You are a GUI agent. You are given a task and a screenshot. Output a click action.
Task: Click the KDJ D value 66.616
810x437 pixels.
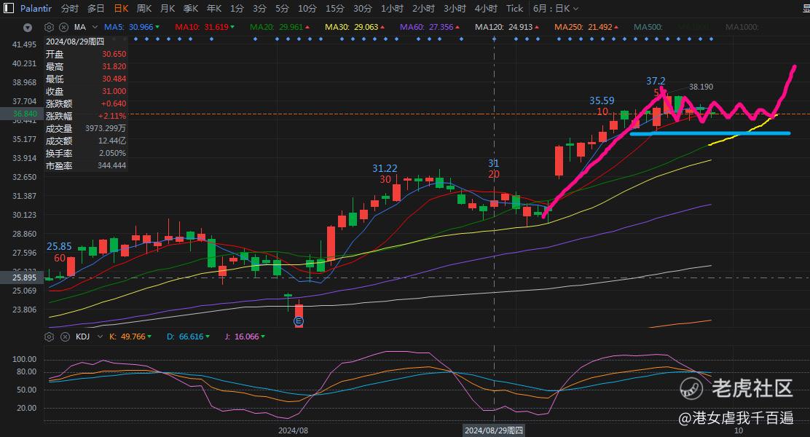pos(191,336)
